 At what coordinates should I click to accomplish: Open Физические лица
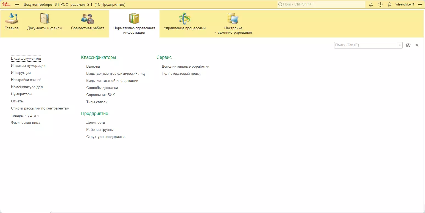tap(26, 123)
